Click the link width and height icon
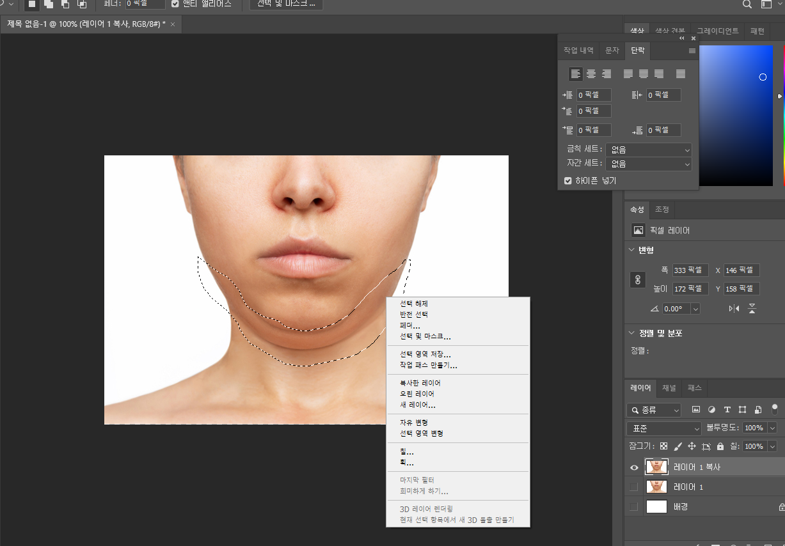785x546 pixels. coord(637,279)
